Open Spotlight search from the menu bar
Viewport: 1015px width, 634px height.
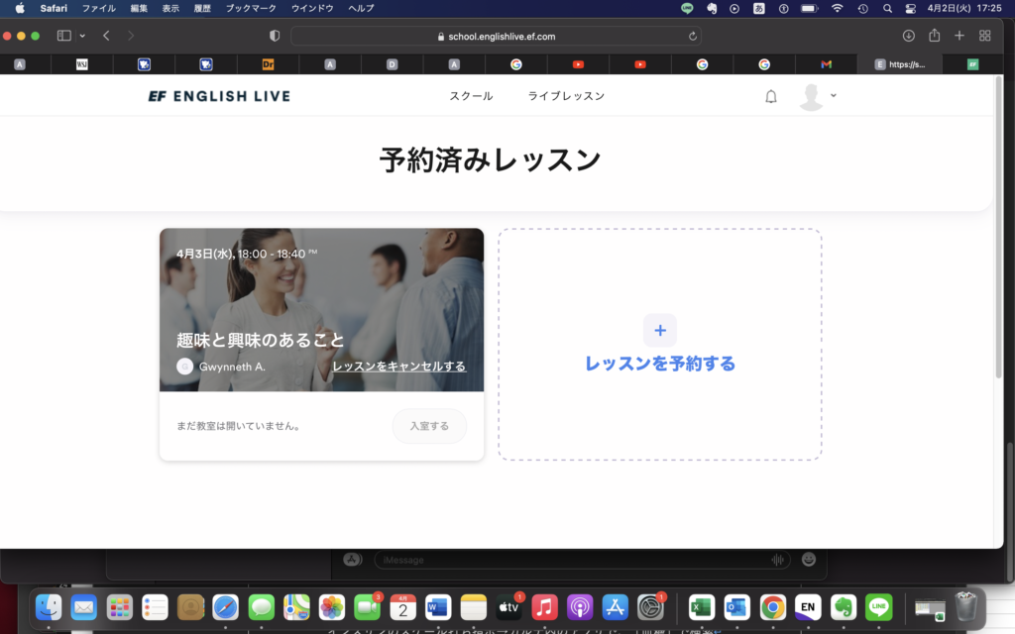click(x=887, y=8)
